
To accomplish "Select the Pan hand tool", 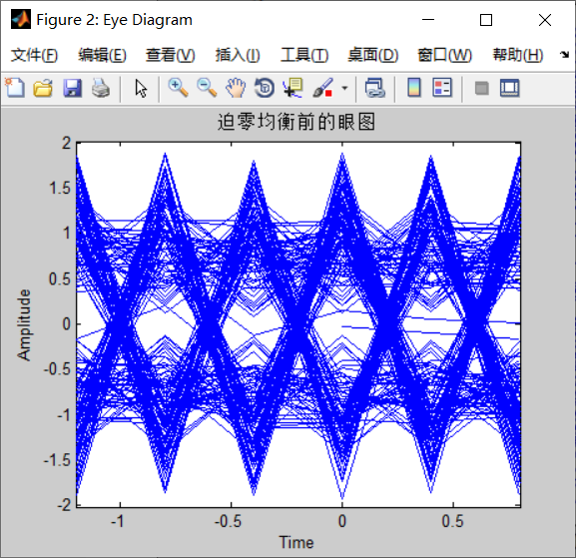I will click(236, 88).
